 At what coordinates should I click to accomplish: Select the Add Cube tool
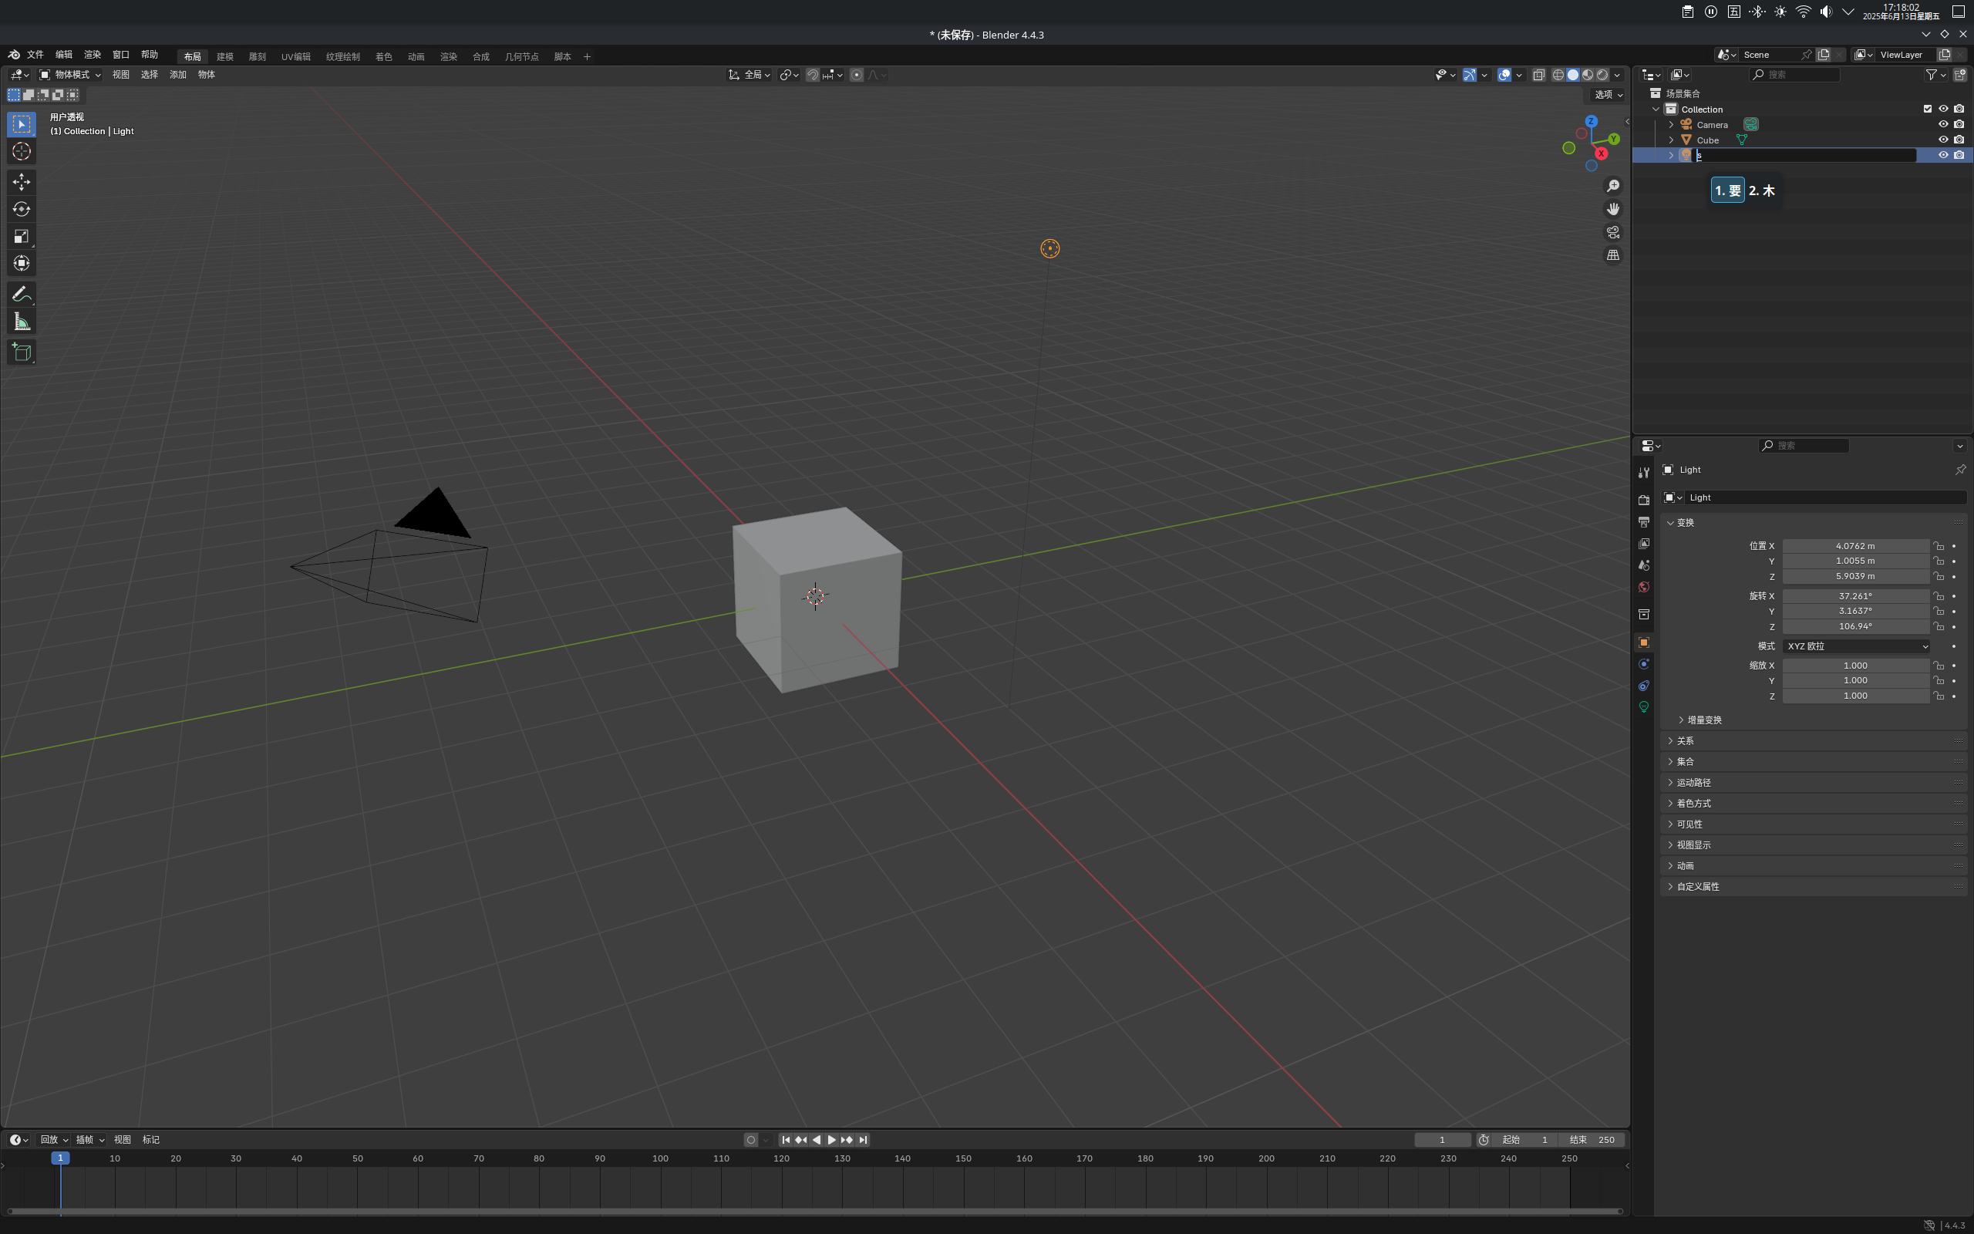pos(22,352)
